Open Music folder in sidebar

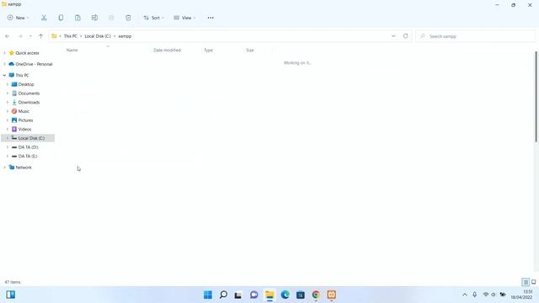pos(24,111)
